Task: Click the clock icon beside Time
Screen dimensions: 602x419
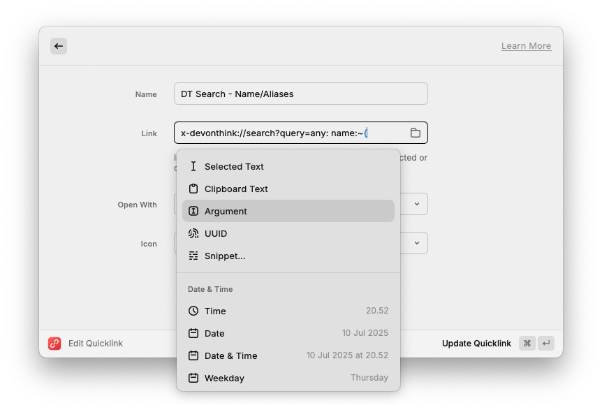Action: (x=193, y=311)
